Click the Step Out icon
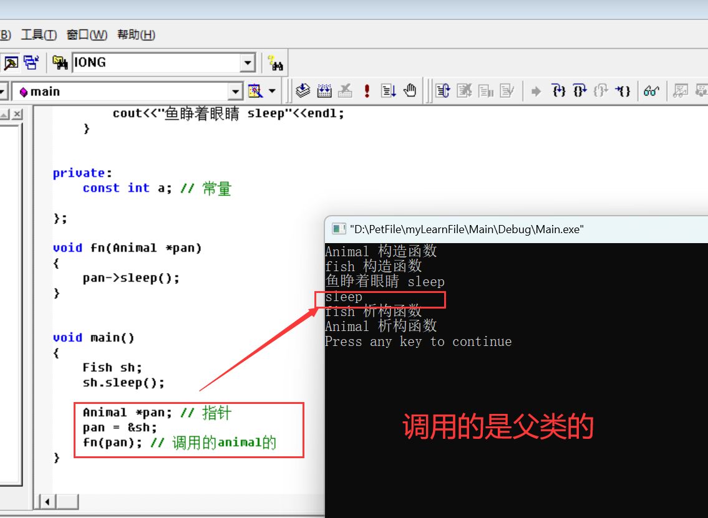 601,91
